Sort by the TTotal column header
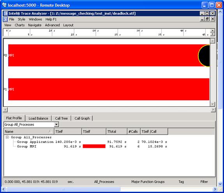 (116, 131)
